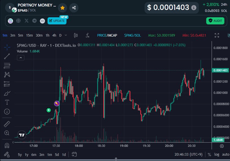This screenshot has height=161, width=230.
Task: Open the Solana chain icon link
Action: pos(10,21)
